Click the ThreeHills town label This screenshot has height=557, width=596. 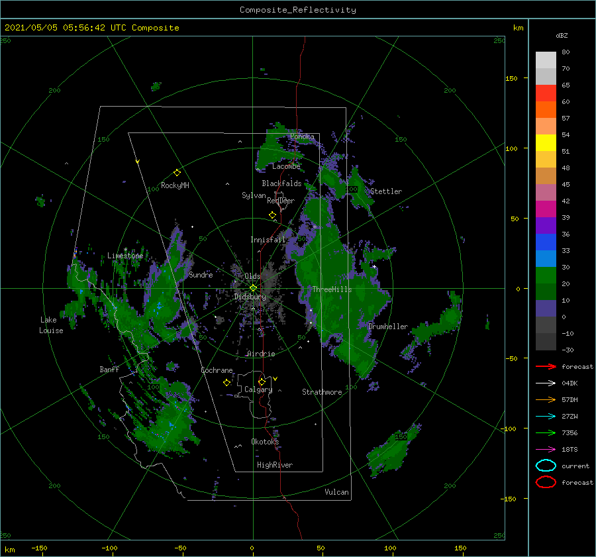[332, 289]
